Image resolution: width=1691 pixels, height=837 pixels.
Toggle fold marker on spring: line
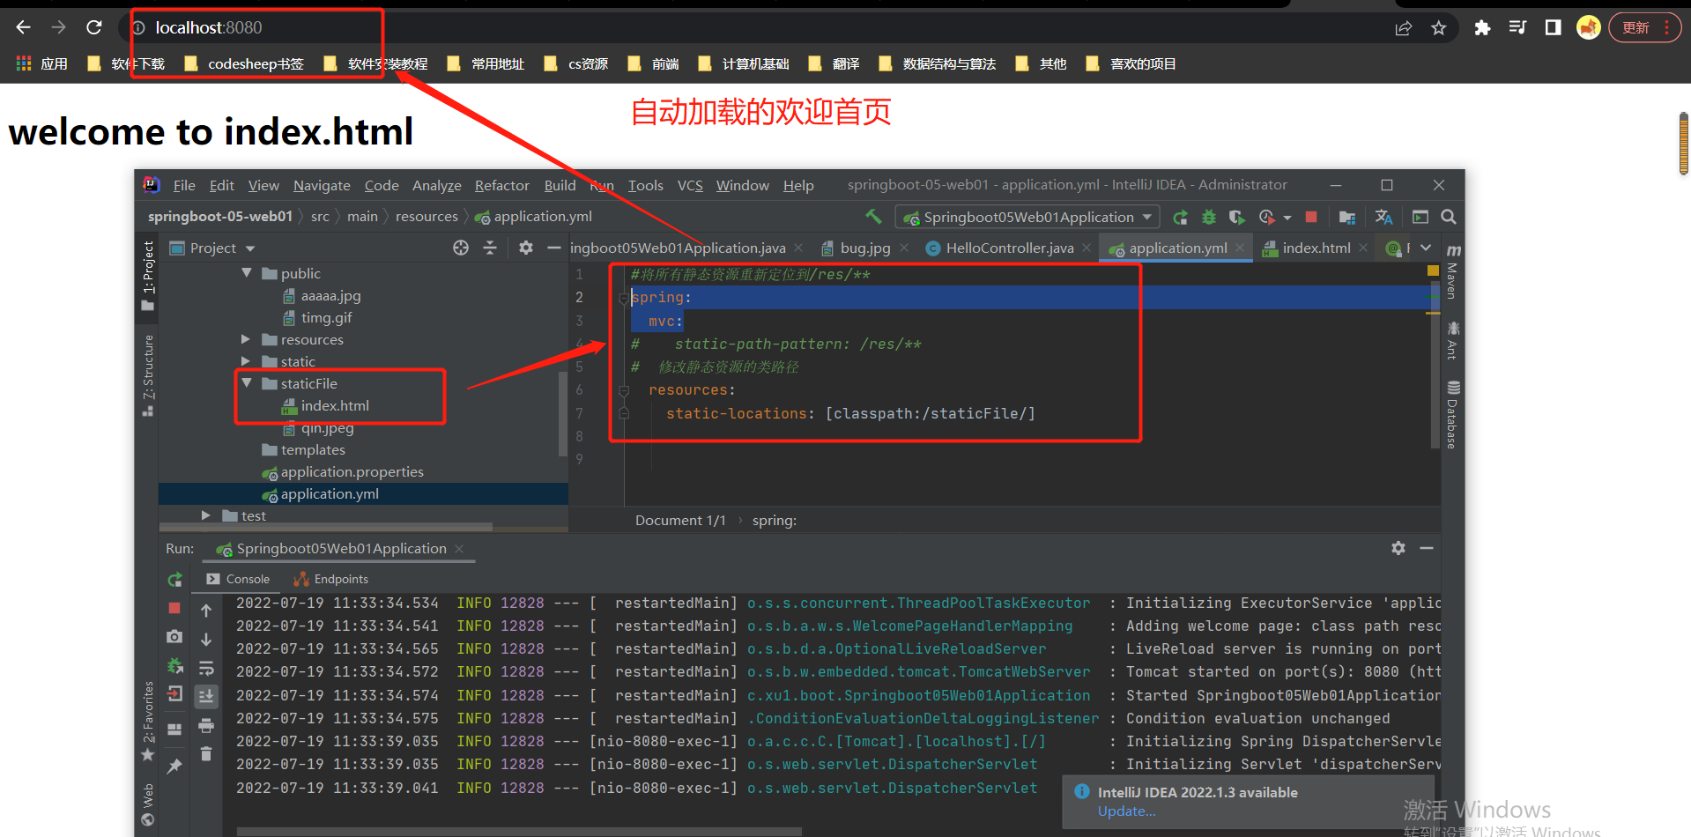click(x=624, y=299)
